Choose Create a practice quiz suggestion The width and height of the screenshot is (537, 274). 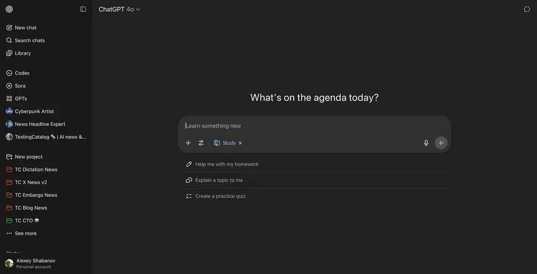pos(220,196)
